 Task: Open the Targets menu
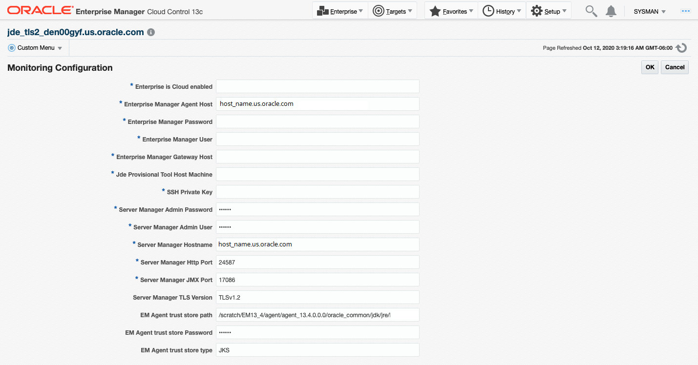(393, 11)
